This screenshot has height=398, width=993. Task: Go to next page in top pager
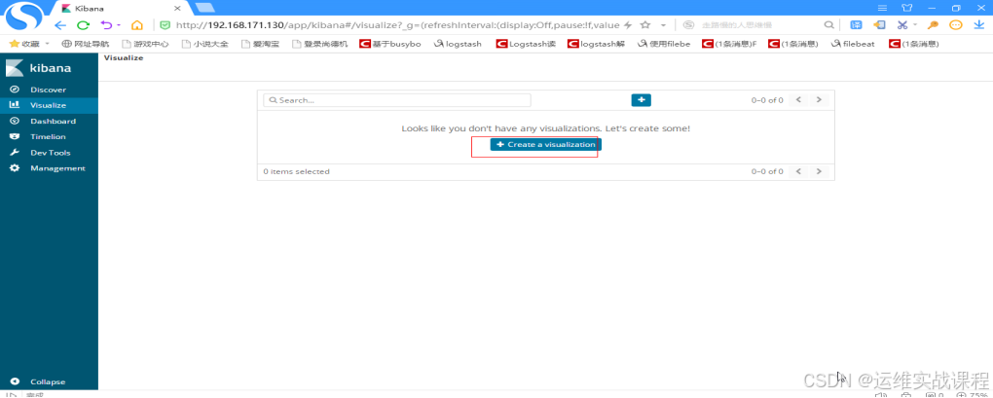819,100
